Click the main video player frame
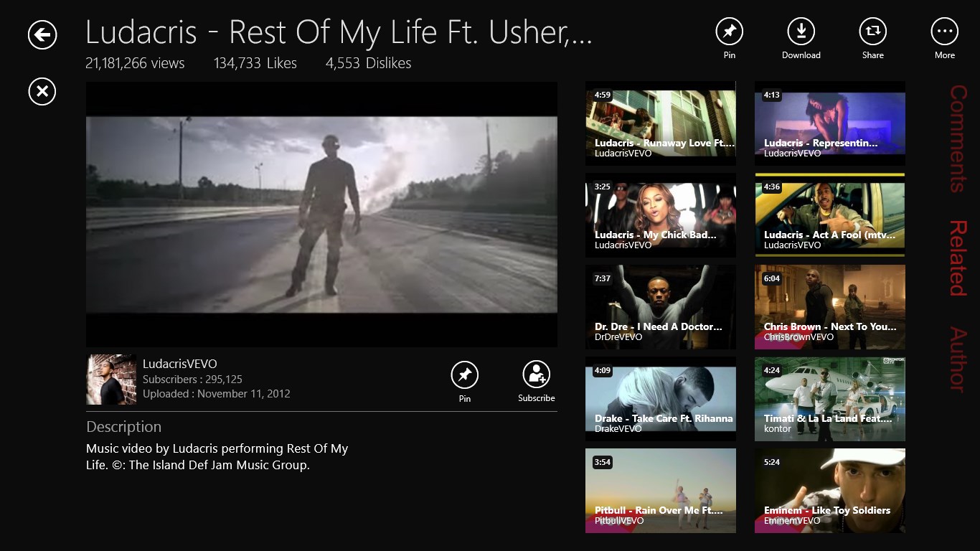The width and height of the screenshot is (980, 551). (321, 215)
